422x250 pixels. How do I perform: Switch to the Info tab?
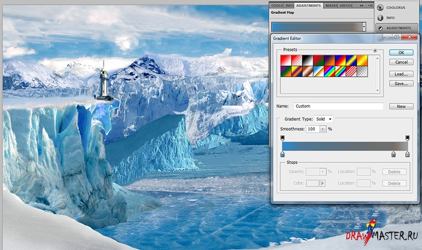289,5
